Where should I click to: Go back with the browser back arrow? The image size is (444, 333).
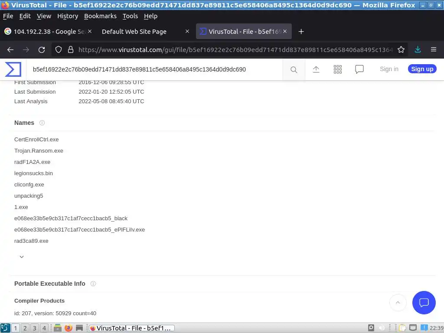click(x=10, y=50)
